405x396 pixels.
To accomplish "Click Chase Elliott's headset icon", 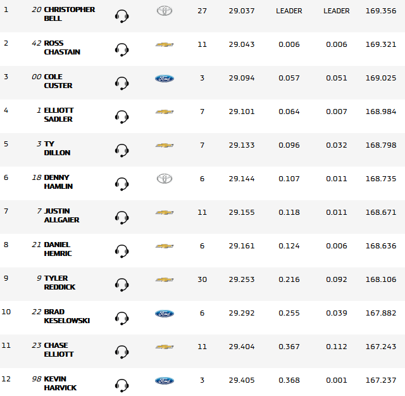I will [122, 352].
